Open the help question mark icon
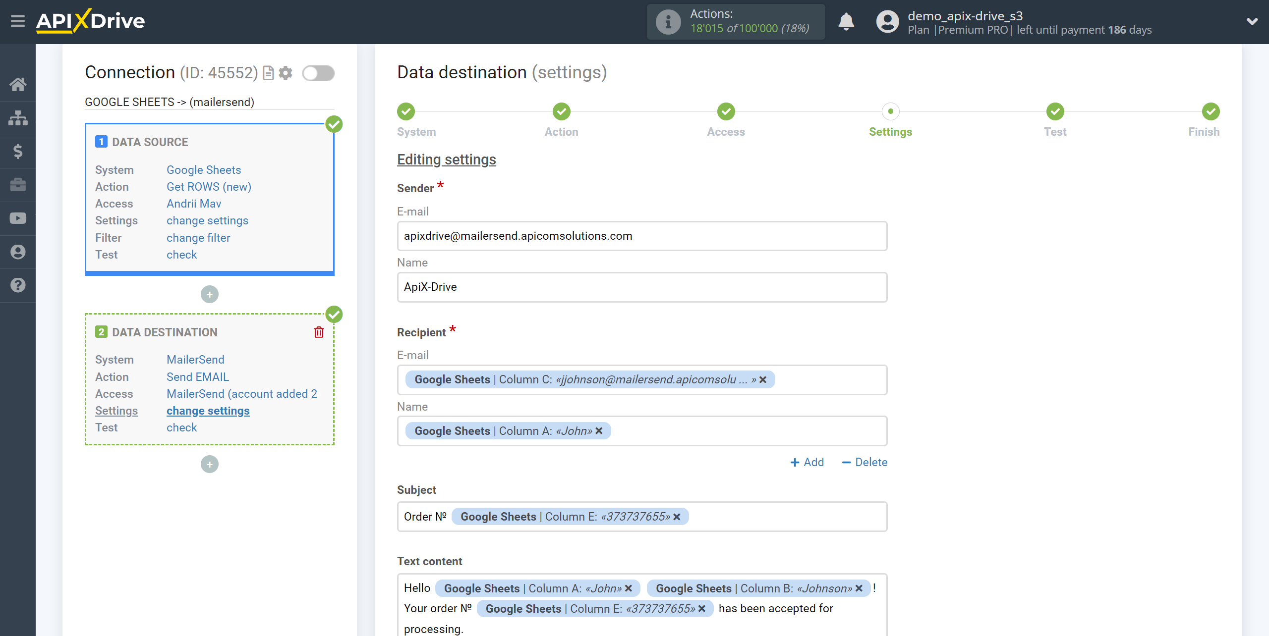 click(18, 285)
